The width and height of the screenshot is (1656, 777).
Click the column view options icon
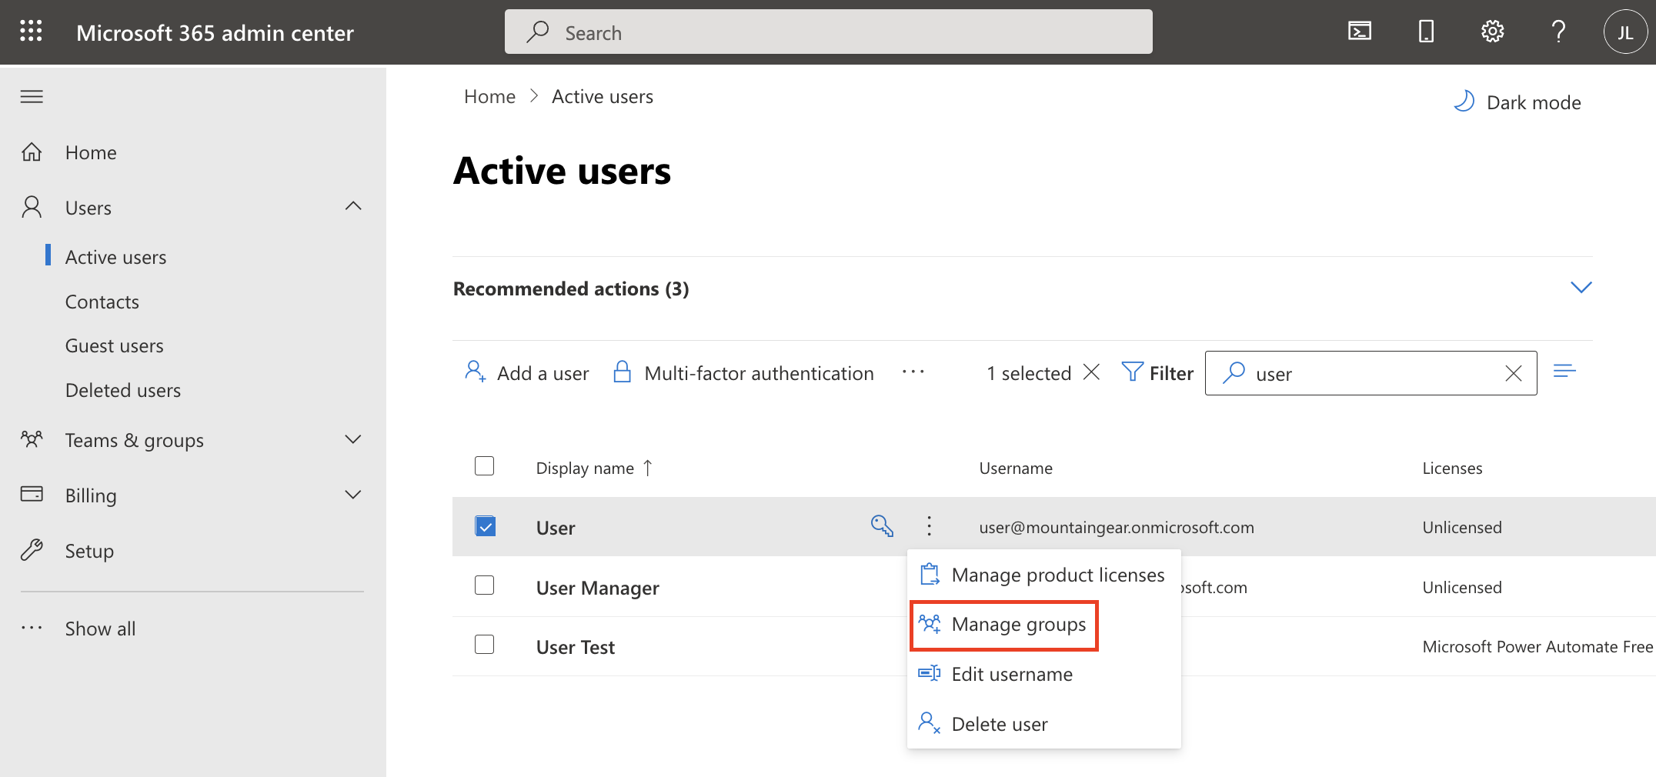pos(1564,372)
